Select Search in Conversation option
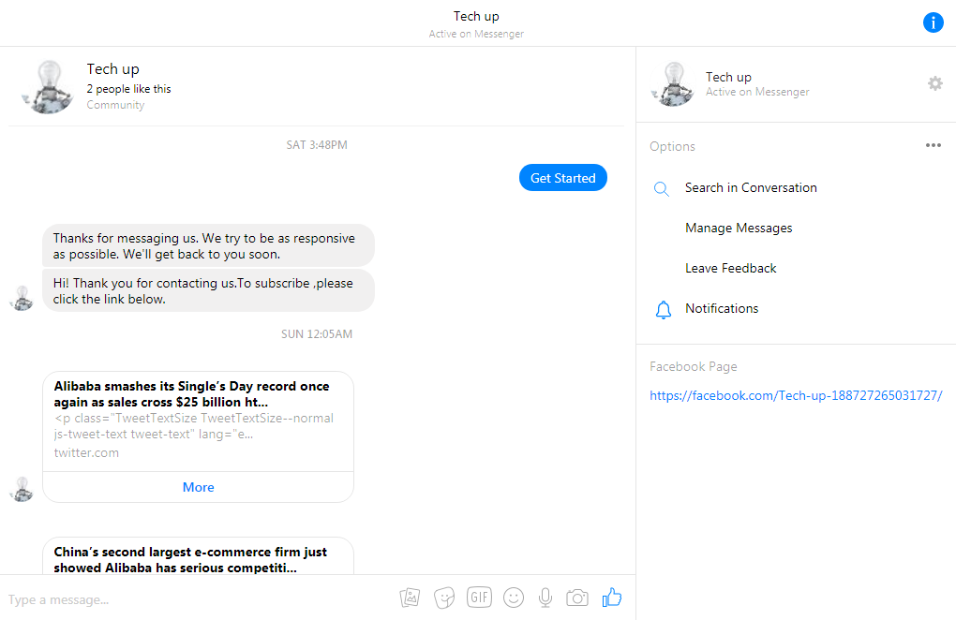956x620 pixels. pyautogui.click(x=751, y=187)
